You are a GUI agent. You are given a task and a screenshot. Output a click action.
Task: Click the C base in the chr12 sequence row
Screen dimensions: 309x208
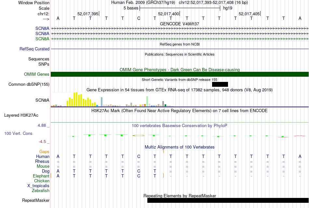click(139, 18)
